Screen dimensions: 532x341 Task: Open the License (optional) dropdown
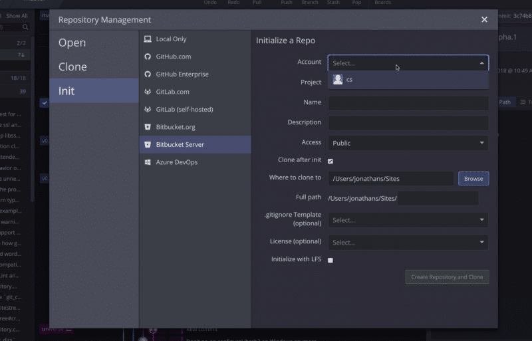point(408,242)
